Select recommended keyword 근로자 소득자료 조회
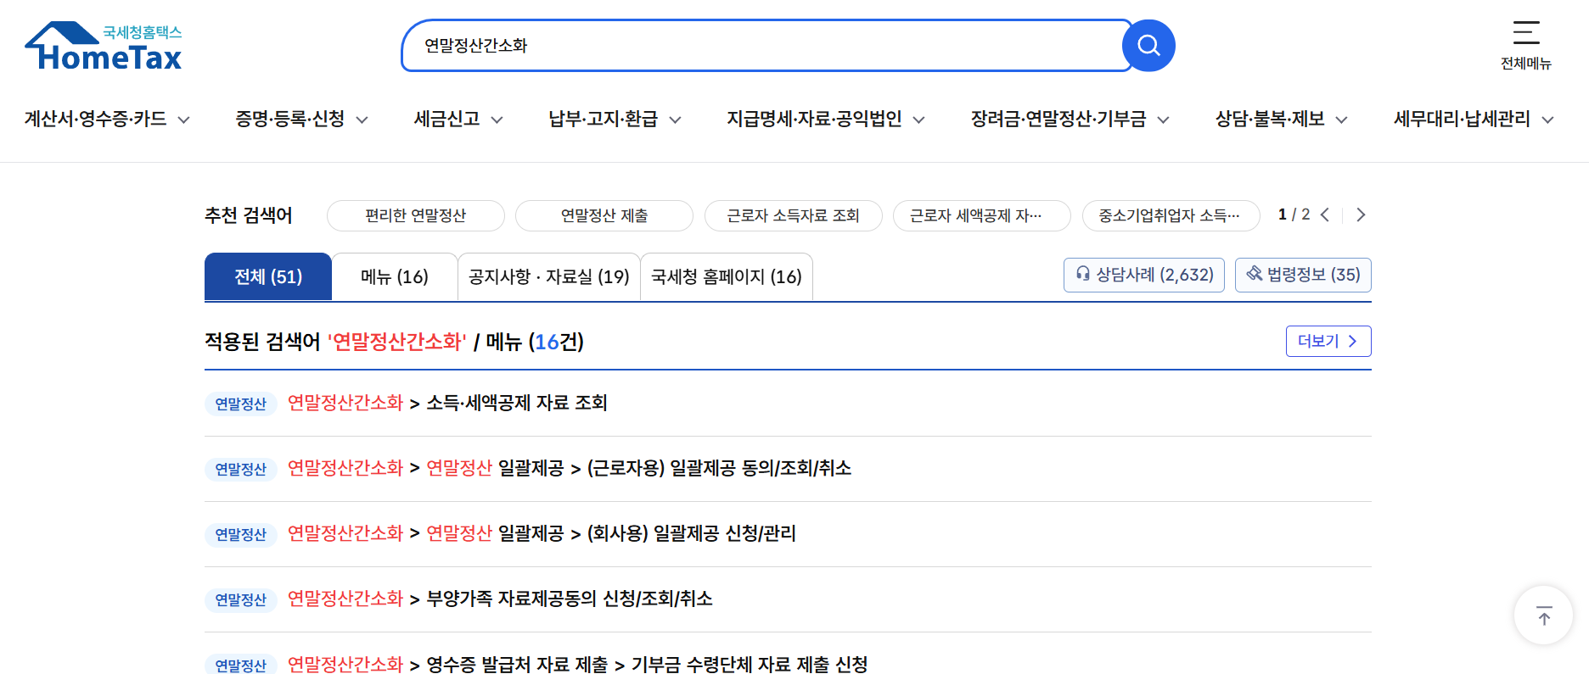 click(x=794, y=215)
